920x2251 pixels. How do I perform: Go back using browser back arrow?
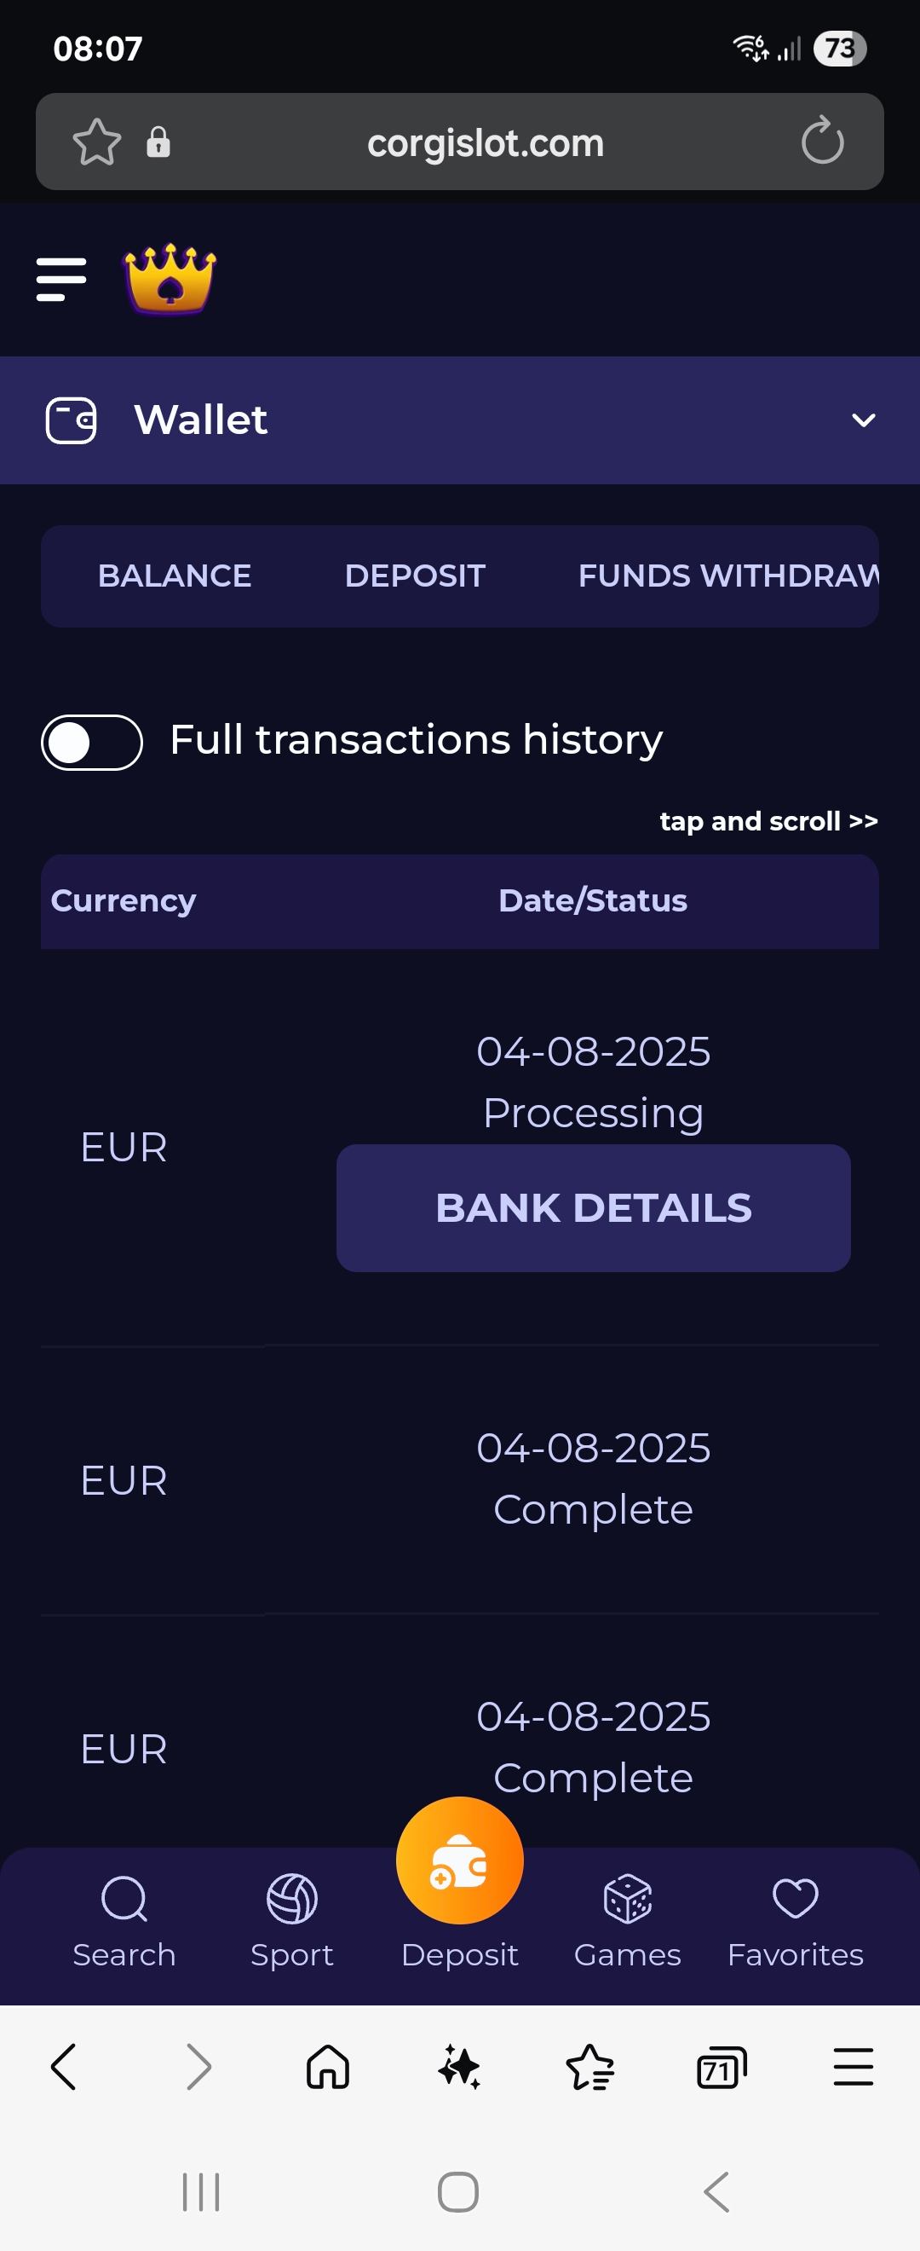[64, 2068]
